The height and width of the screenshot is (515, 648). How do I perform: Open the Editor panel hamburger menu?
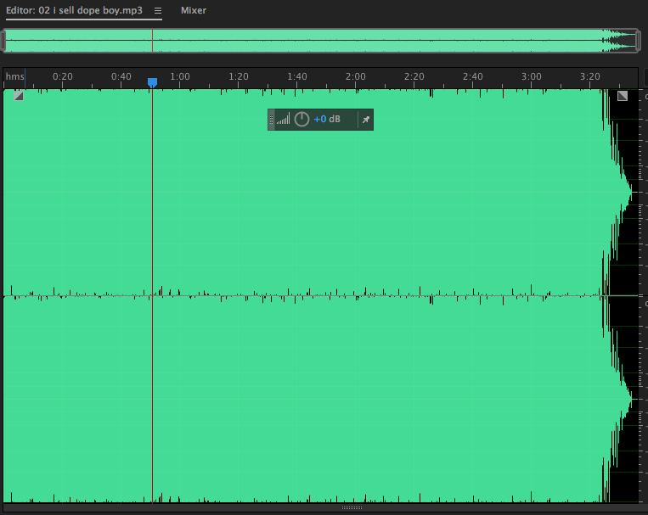coord(158,11)
